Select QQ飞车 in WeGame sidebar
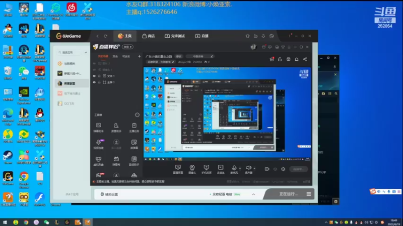This screenshot has width=403, height=226. 72,103
